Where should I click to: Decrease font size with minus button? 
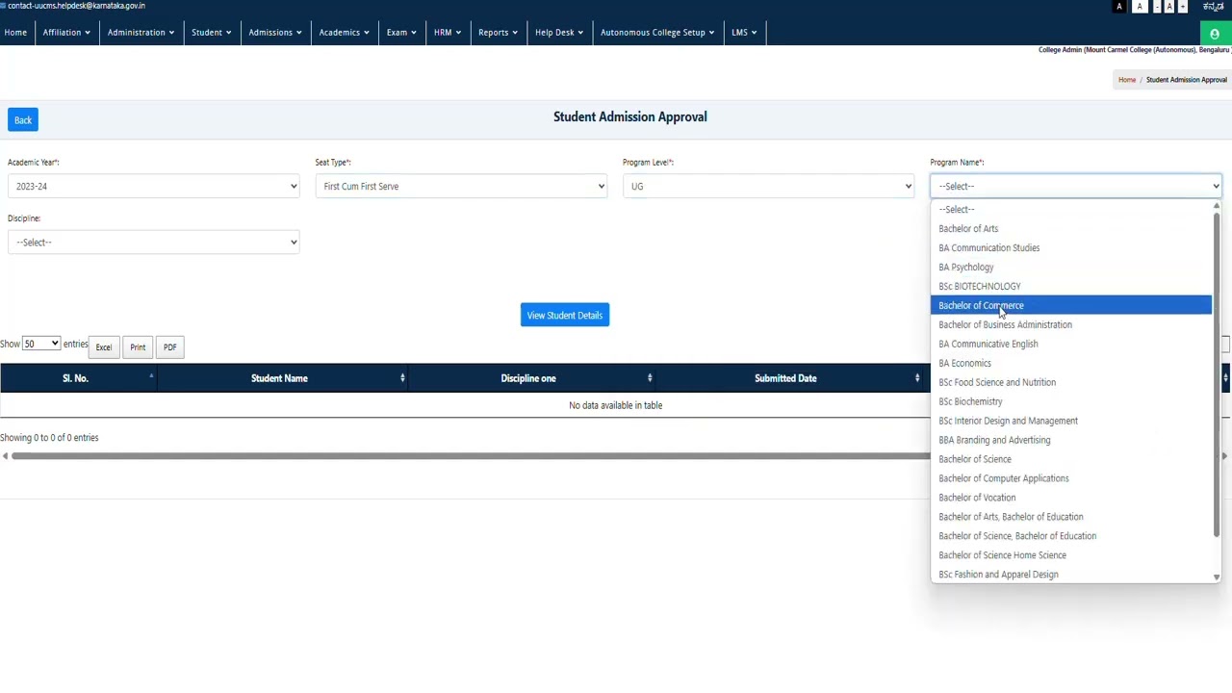[1156, 7]
